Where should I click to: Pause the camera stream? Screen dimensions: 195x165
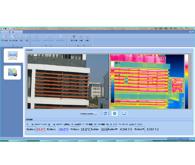(x=115, y=113)
